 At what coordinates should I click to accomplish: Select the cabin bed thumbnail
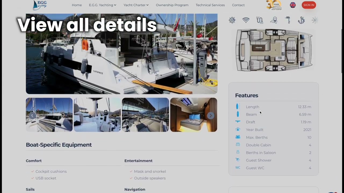(x=193, y=115)
